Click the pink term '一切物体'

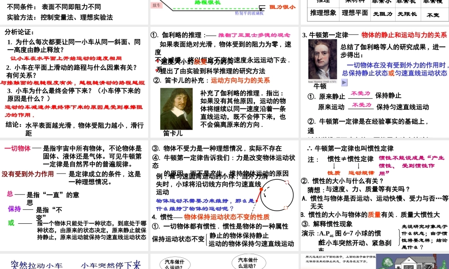pos(18,148)
